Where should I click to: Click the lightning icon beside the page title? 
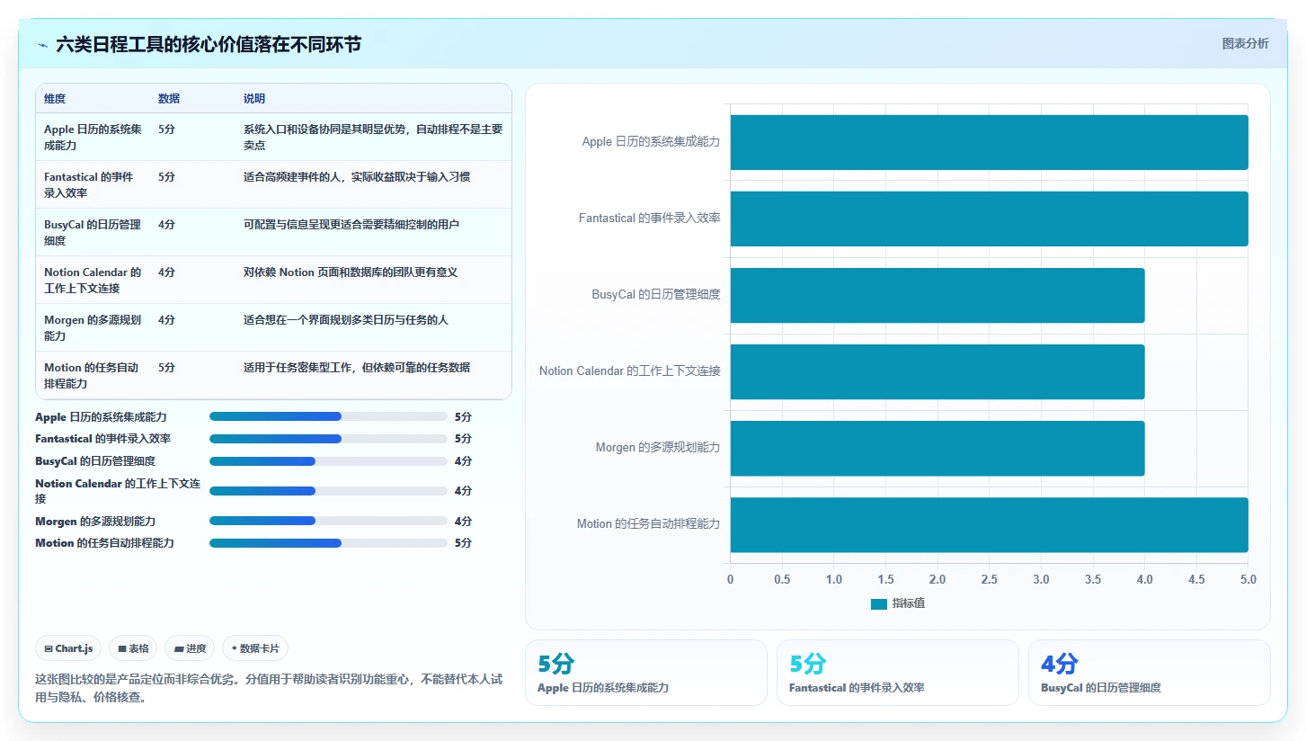tap(43, 44)
